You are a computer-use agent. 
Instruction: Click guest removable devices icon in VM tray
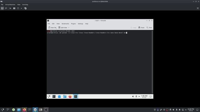(136, 96)
